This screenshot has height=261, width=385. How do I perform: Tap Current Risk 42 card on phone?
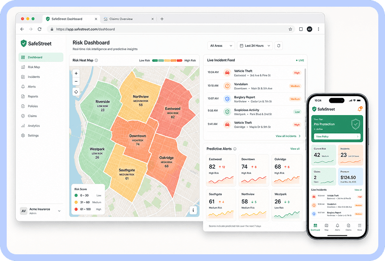click(x=324, y=155)
